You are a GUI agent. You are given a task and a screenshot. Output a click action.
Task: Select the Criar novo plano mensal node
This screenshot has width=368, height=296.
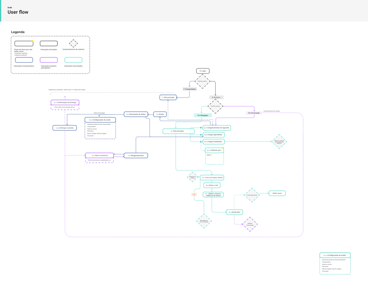pos(212,178)
